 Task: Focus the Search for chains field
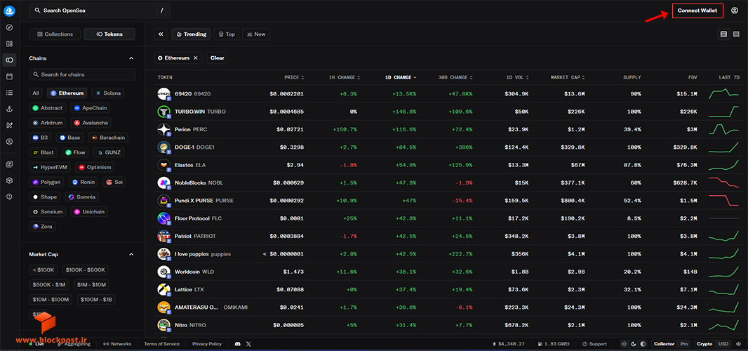point(82,74)
